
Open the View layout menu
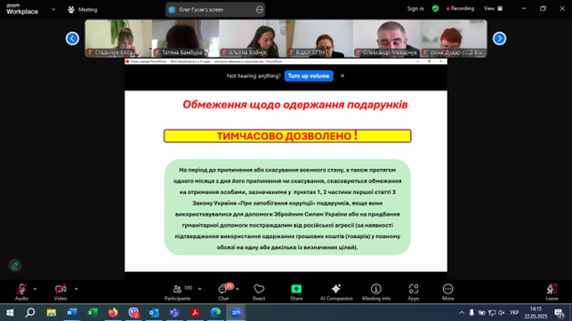(x=493, y=8)
